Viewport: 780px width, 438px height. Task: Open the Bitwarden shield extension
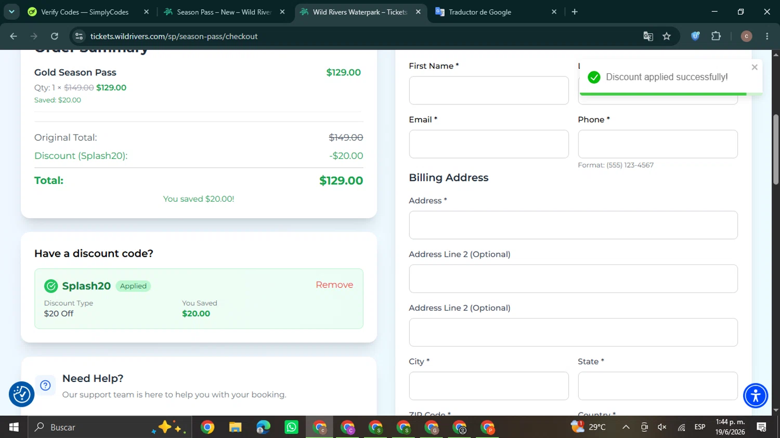(695, 36)
